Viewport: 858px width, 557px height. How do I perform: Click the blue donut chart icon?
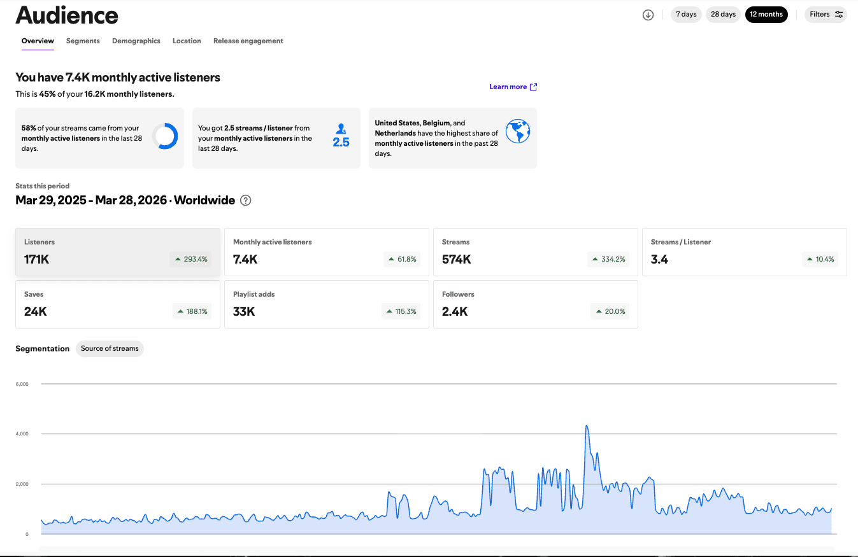click(165, 136)
